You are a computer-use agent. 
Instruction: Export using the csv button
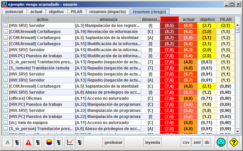186,143
